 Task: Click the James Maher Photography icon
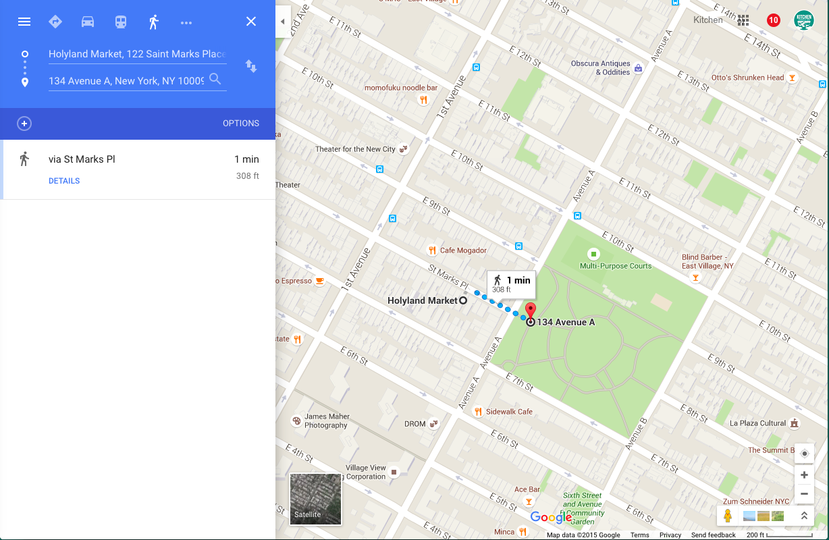point(296,421)
